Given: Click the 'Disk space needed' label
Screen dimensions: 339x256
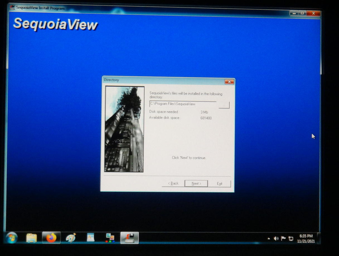Looking at the screenshot, I should tap(164, 112).
